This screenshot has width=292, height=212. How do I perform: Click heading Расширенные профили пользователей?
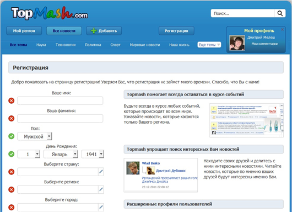click(169, 204)
